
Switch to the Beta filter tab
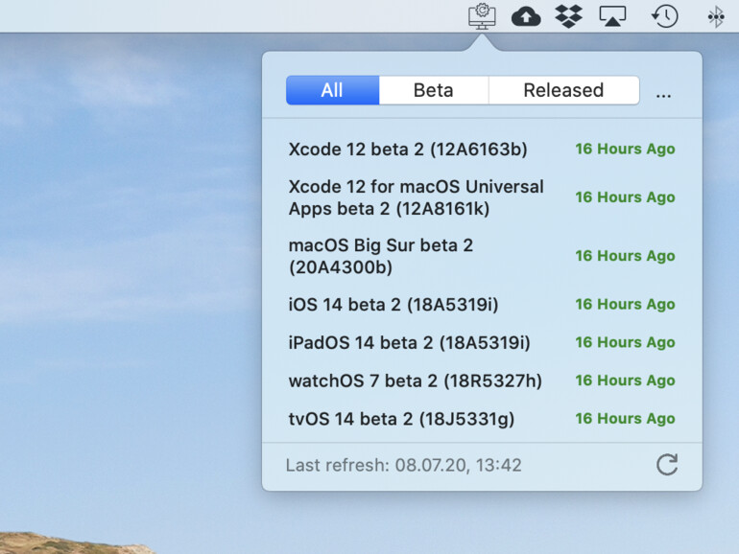tap(433, 90)
